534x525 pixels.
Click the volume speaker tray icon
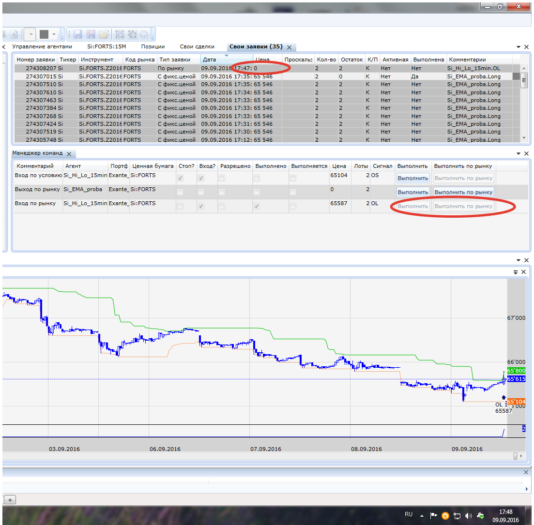(x=469, y=516)
